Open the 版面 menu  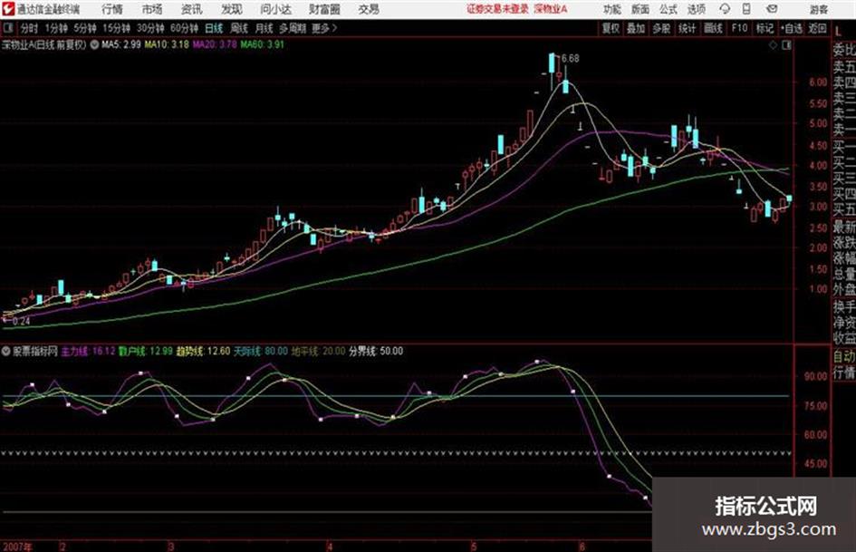pyautogui.click(x=640, y=9)
